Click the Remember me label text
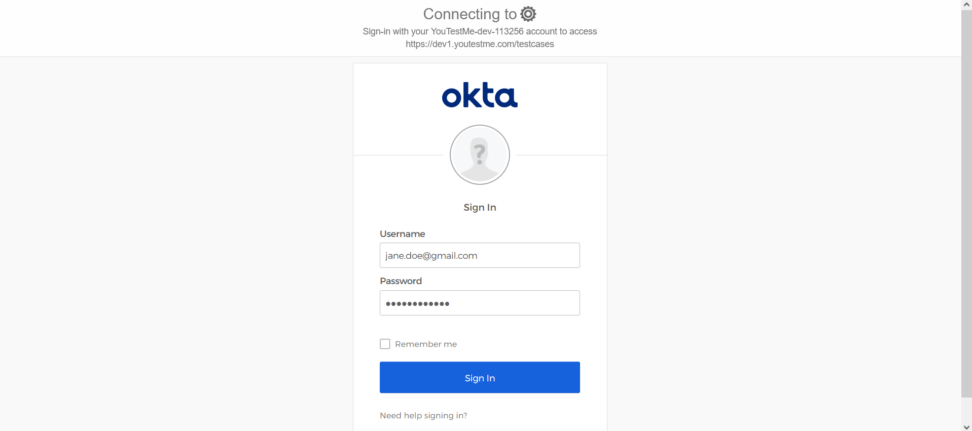This screenshot has width=972, height=431. pos(426,344)
